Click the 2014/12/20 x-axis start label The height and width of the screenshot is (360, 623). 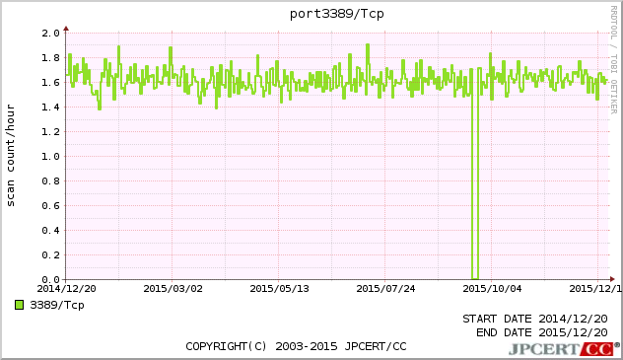[66, 288]
